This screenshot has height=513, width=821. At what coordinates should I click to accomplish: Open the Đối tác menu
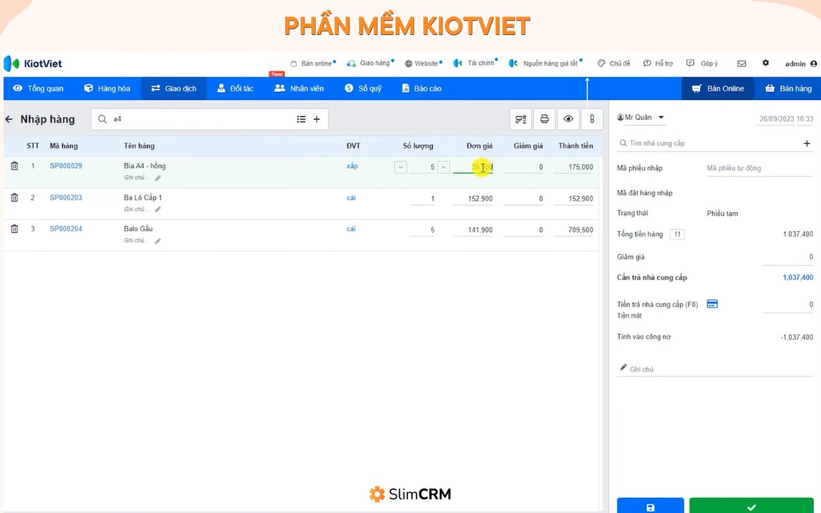[x=236, y=89]
